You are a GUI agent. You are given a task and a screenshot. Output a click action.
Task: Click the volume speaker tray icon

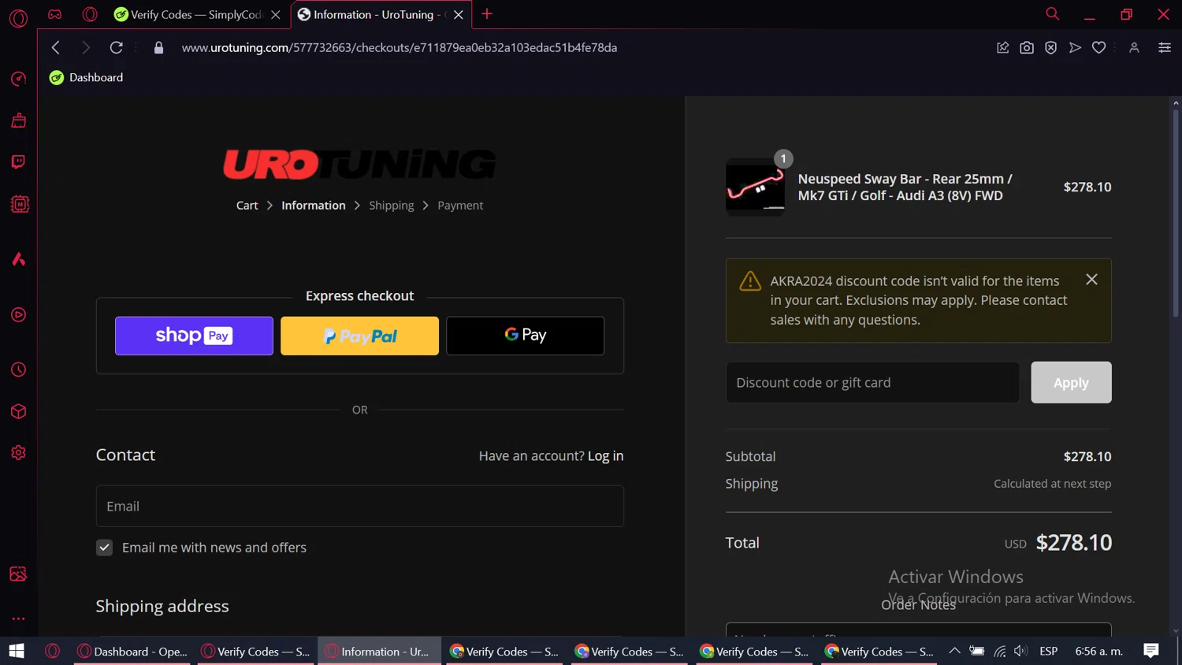pyautogui.click(x=1020, y=651)
